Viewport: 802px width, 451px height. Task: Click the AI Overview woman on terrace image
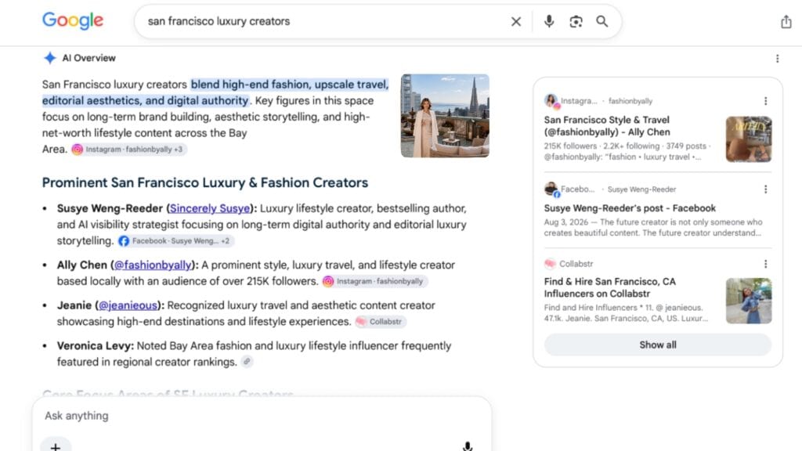click(x=445, y=116)
